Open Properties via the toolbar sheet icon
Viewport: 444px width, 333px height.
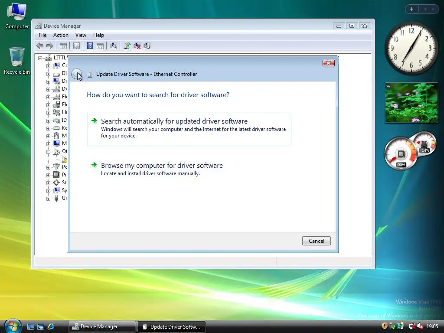[76, 46]
